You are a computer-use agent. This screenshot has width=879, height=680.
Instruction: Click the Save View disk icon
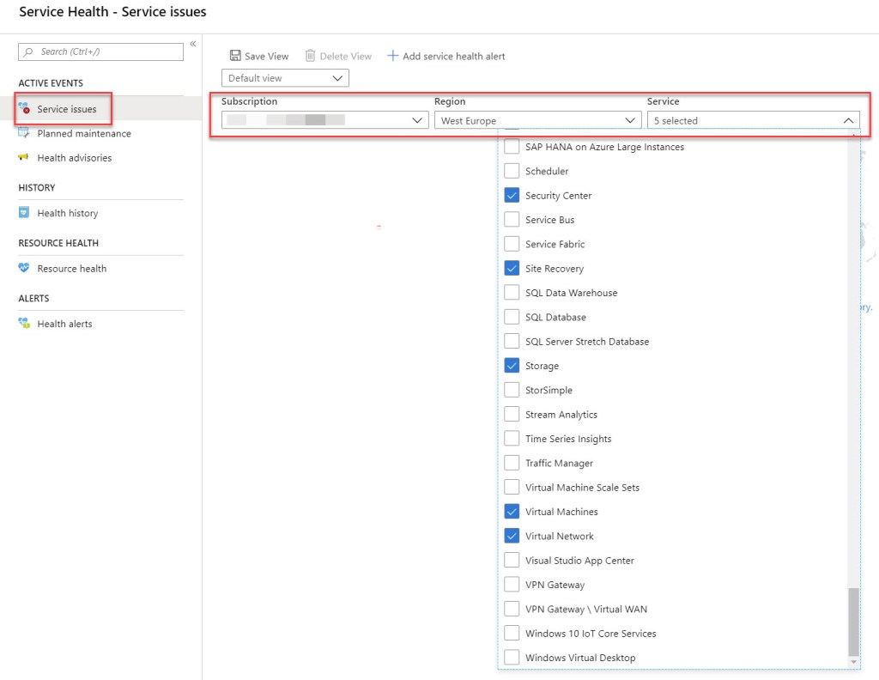[235, 56]
